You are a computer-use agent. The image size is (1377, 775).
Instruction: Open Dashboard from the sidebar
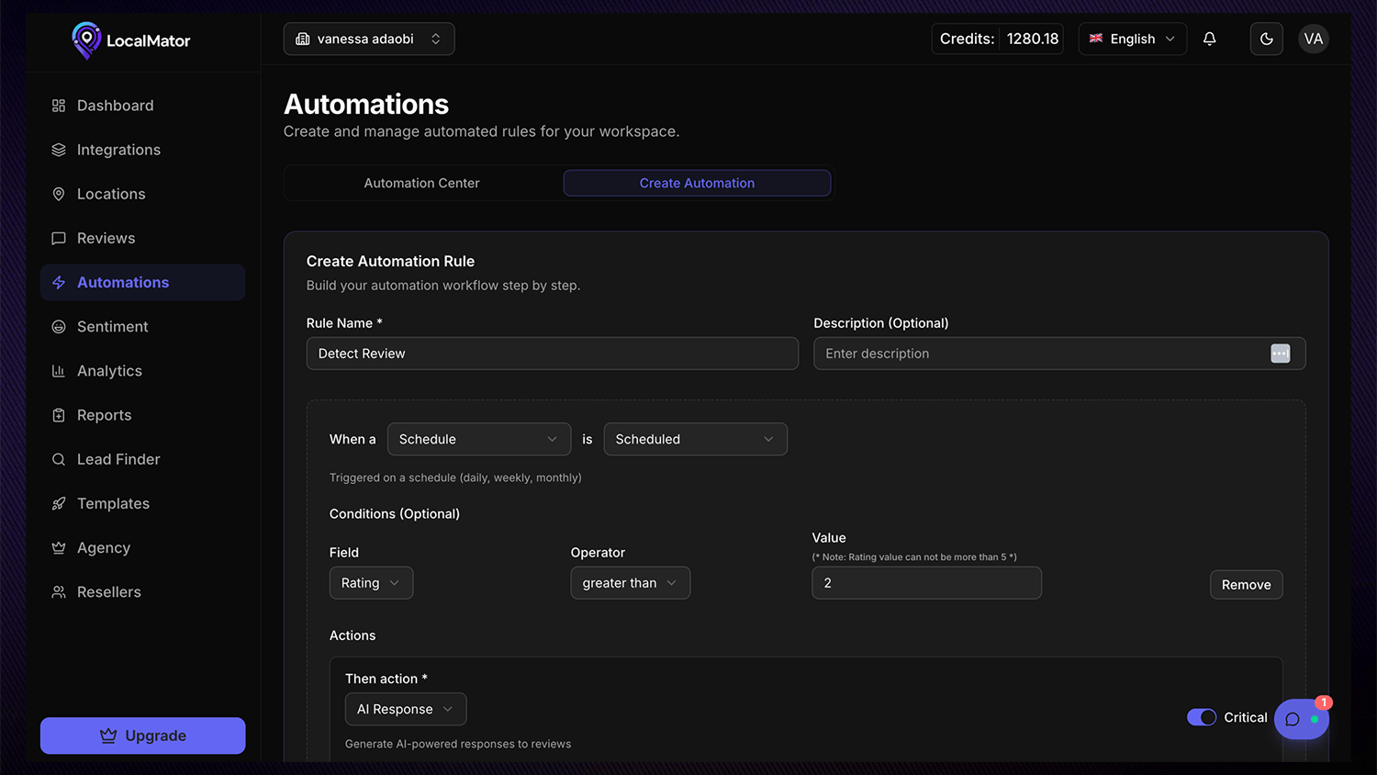(115, 106)
